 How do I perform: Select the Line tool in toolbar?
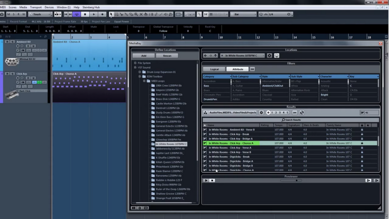[x=161, y=15]
